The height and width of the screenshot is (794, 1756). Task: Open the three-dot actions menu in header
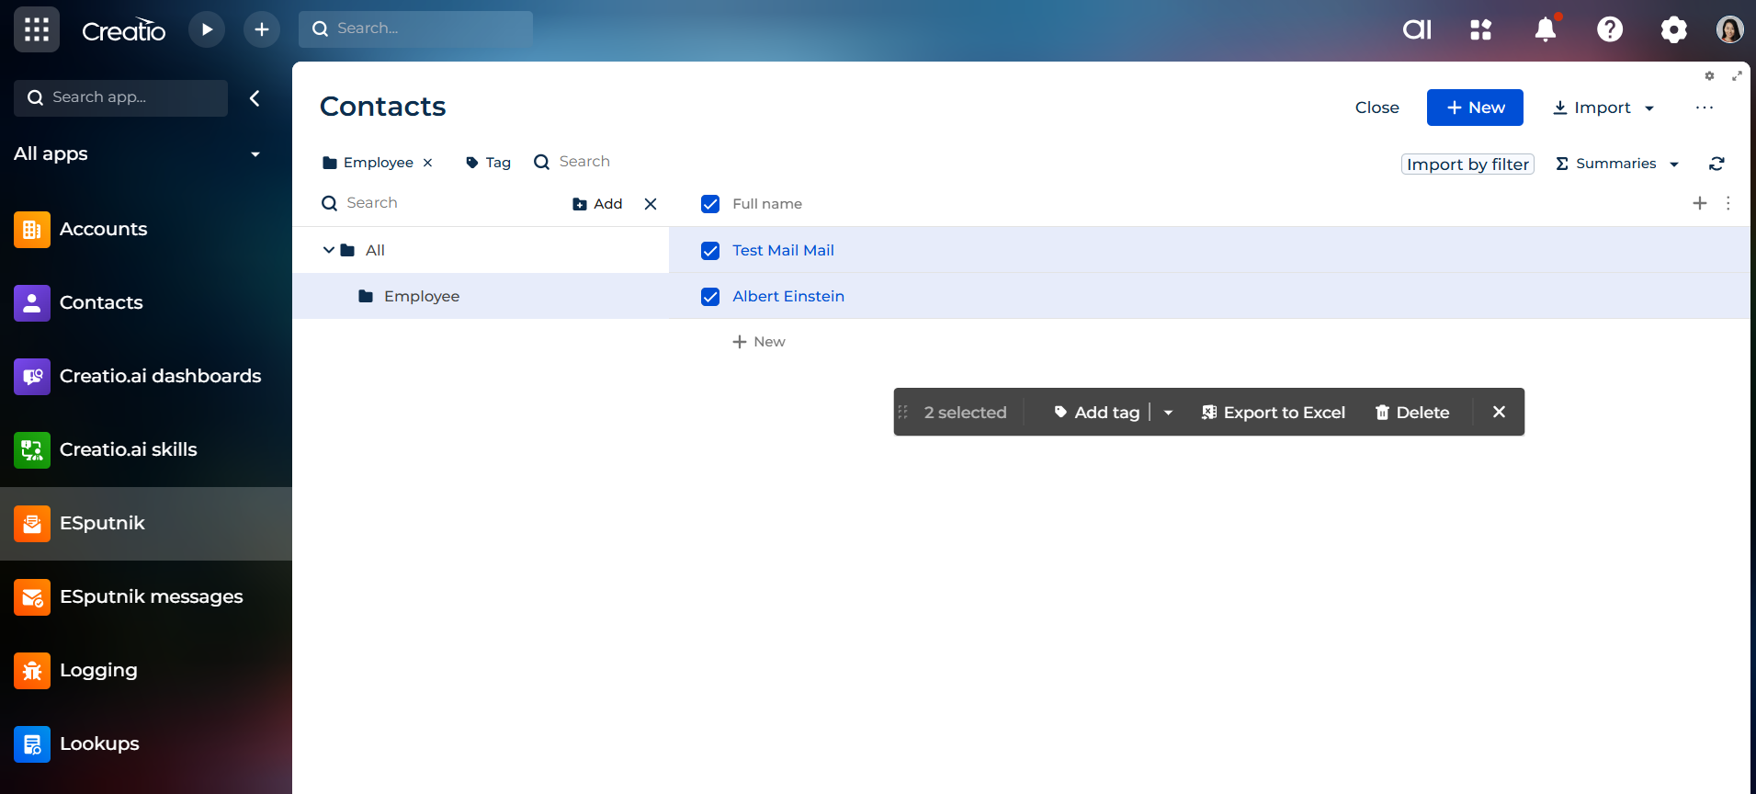tap(1705, 108)
